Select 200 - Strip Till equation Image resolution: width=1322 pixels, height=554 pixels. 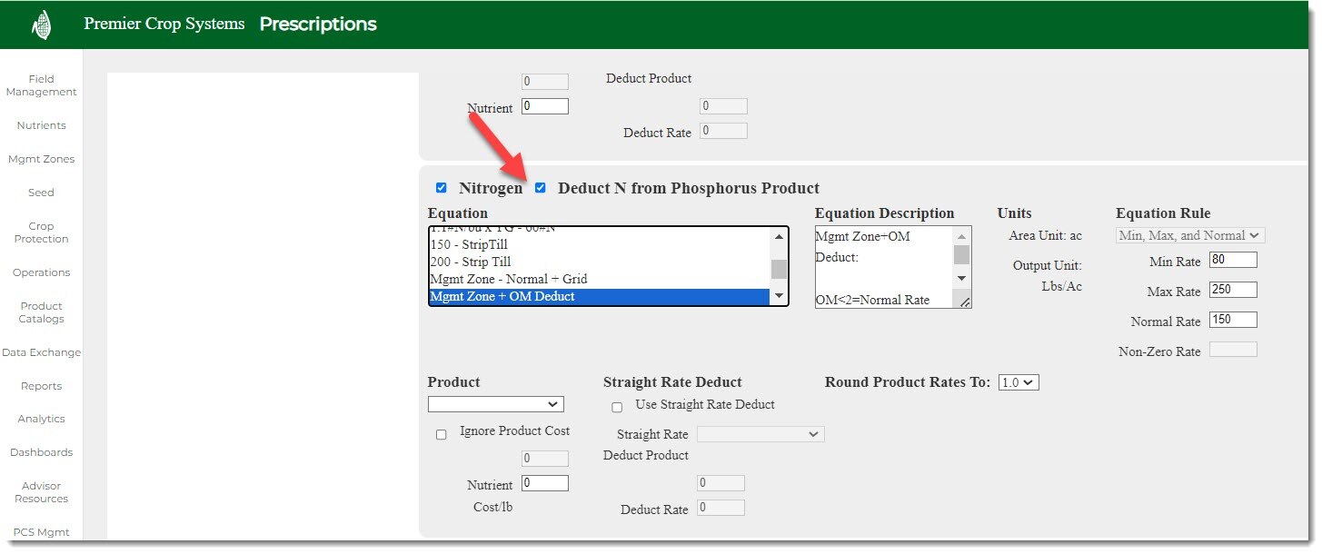tap(470, 262)
